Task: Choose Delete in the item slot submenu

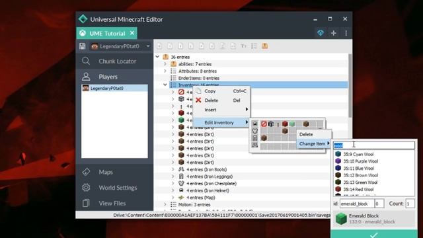Action: coord(314,134)
